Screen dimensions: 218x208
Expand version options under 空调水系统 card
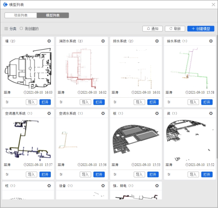click(61, 174)
